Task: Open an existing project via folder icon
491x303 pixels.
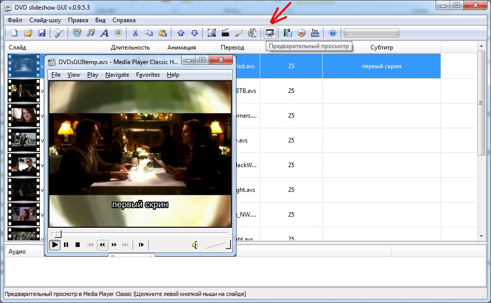Action: (28, 33)
